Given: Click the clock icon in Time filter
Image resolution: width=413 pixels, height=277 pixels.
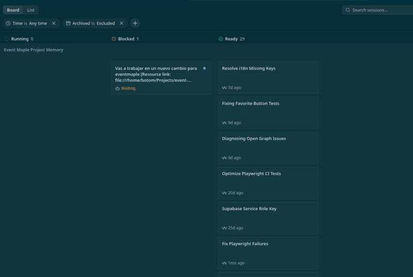Looking at the screenshot, I should [8, 23].
